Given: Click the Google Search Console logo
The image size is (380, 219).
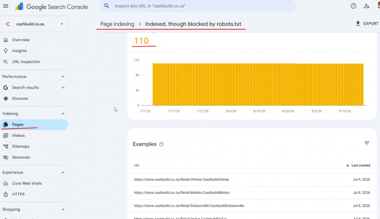Looking at the screenshot, I should tap(51, 6).
